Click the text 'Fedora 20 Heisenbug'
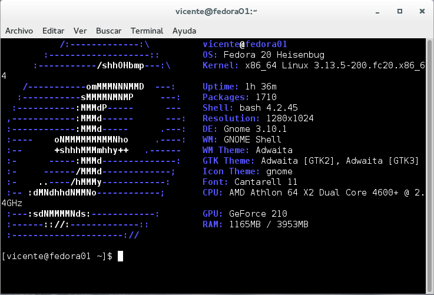Screen dimensions: 434x295 274,55
